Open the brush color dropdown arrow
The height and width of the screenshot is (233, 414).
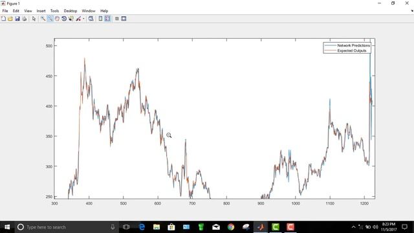(83, 19)
